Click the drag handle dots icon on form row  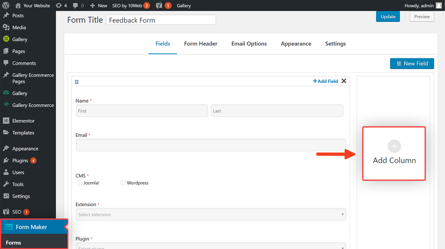[x=77, y=82]
